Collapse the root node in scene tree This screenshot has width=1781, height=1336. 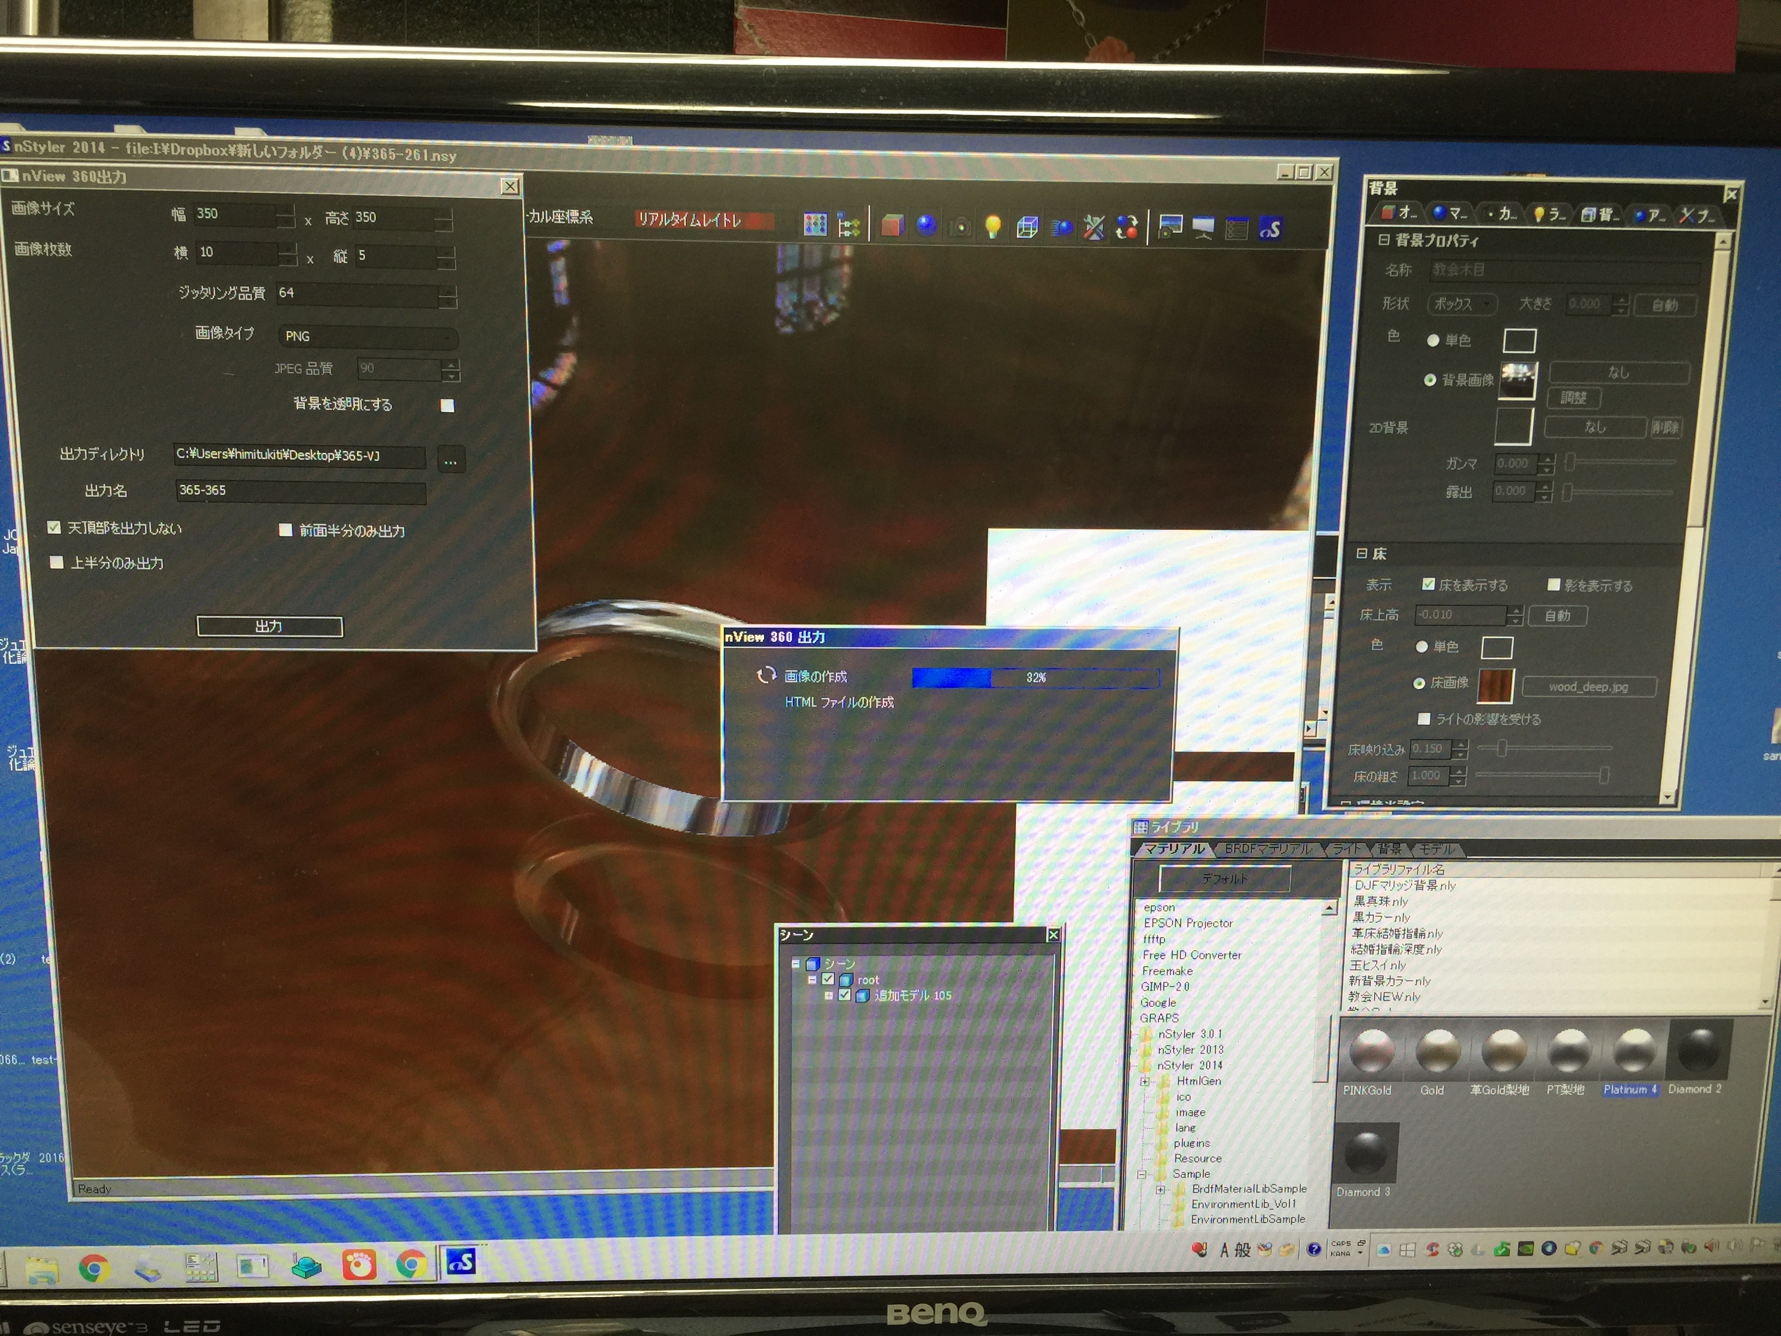pos(811,979)
